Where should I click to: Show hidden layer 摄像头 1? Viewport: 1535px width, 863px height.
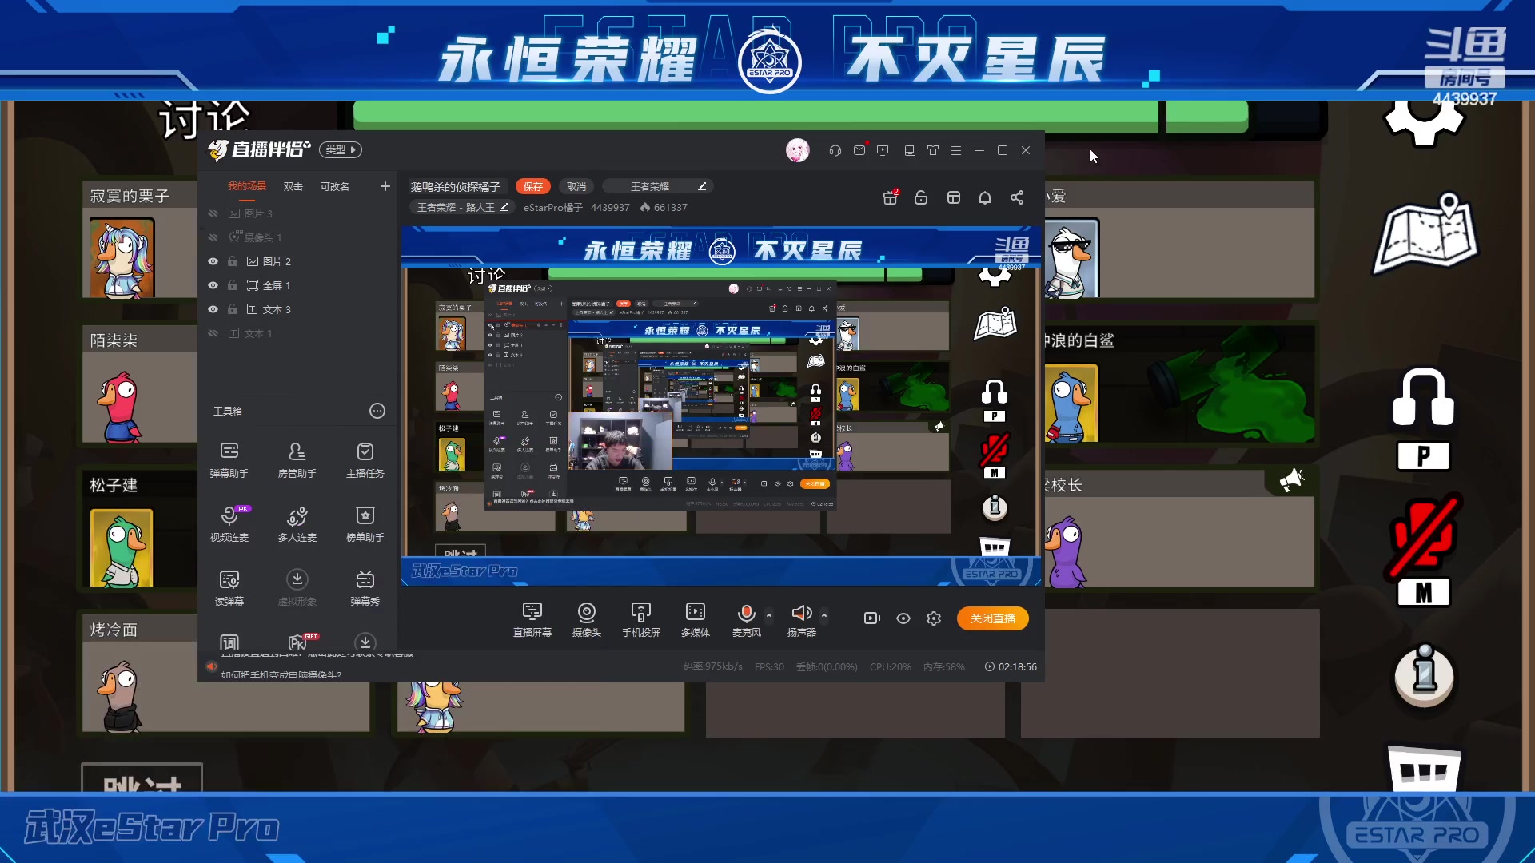(x=213, y=237)
